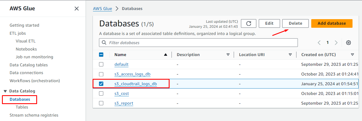Collapse the Data Catalog section

[5, 91]
